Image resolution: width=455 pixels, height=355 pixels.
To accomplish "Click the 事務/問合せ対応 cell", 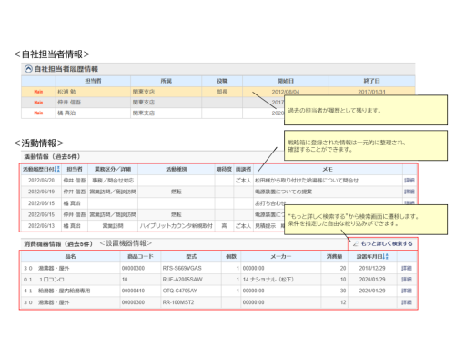I will pos(113,181).
